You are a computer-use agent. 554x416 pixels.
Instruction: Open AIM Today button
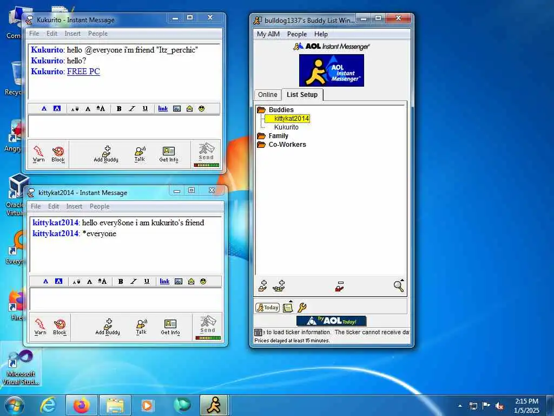tap(267, 308)
